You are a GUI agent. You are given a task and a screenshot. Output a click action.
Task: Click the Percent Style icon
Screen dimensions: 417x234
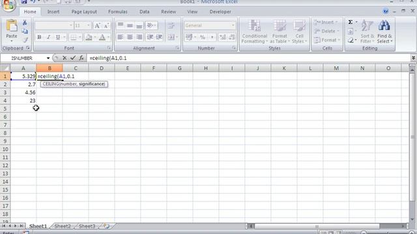tap(203, 37)
